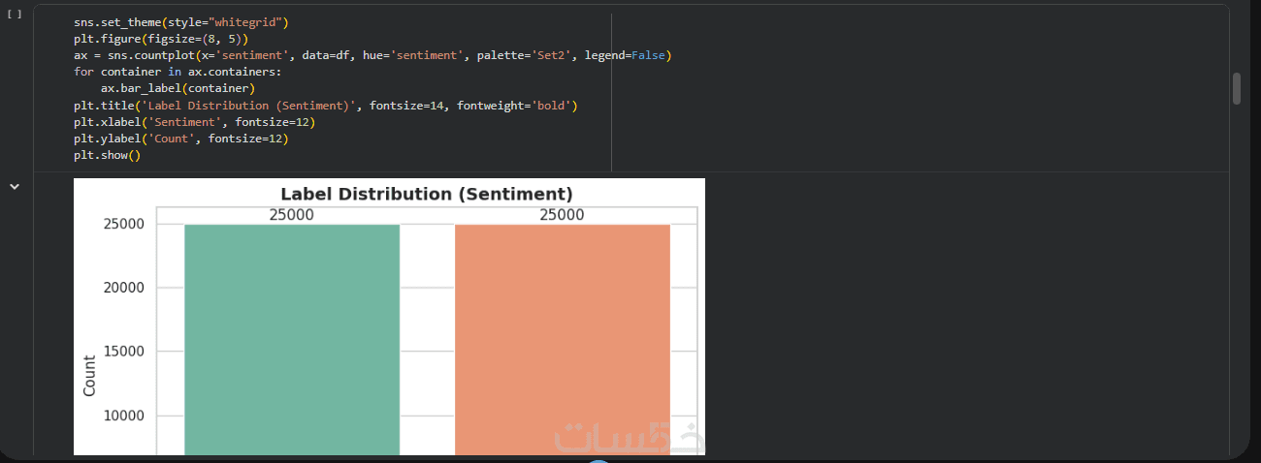
Task: Click the 15000 tick on the y-axis
Action: click(x=123, y=352)
